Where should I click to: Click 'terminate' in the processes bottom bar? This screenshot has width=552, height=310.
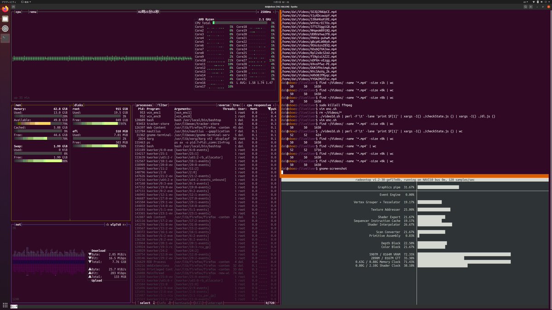coord(182,303)
